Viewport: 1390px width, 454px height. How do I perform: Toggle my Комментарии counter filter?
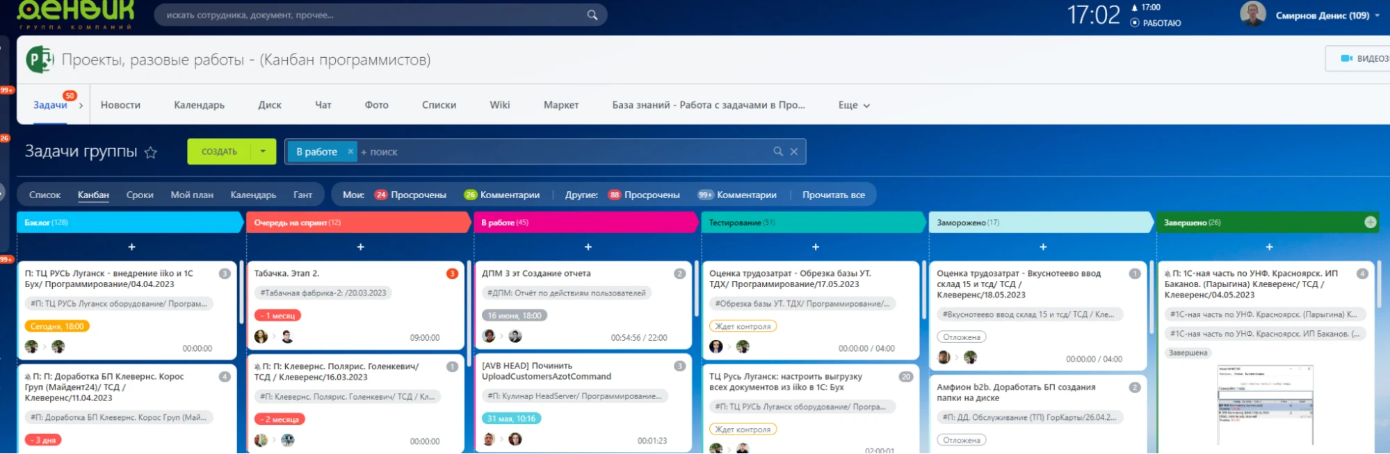click(502, 195)
